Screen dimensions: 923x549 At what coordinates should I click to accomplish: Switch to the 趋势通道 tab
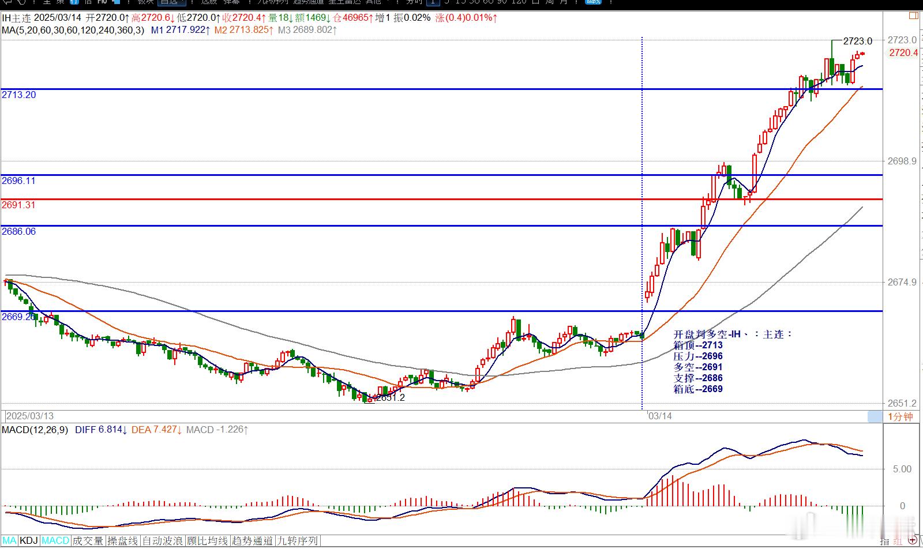pos(253,541)
